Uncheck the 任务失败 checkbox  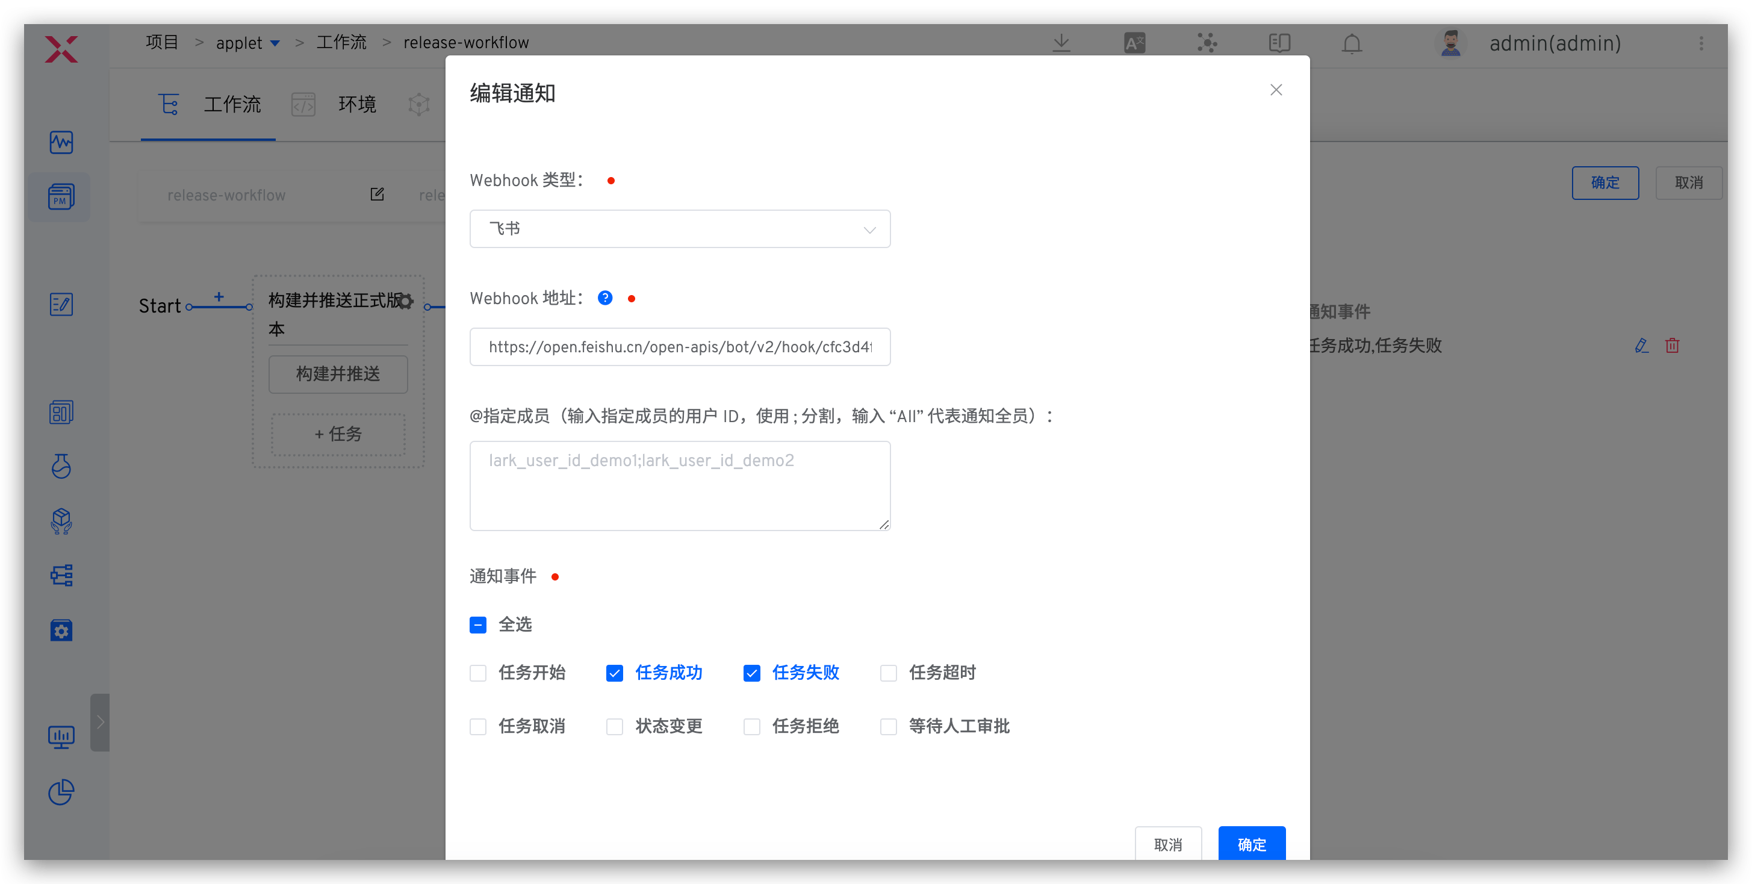click(751, 673)
